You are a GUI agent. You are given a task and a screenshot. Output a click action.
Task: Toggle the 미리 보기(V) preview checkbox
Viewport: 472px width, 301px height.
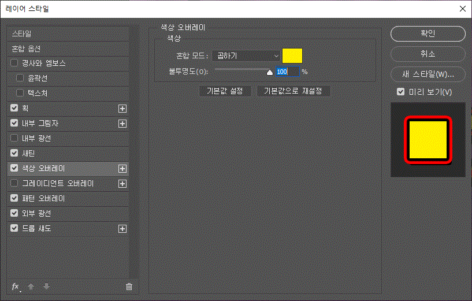[x=401, y=92]
